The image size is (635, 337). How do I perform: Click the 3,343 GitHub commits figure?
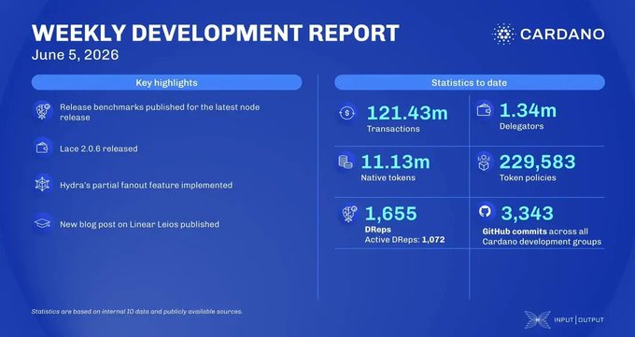pyautogui.click(x=528, y=214)
